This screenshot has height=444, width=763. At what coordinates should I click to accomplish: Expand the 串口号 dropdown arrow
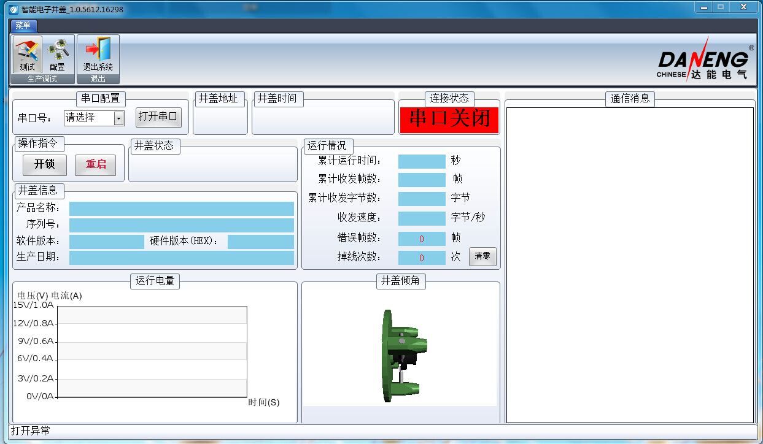(x=119, y=118)
